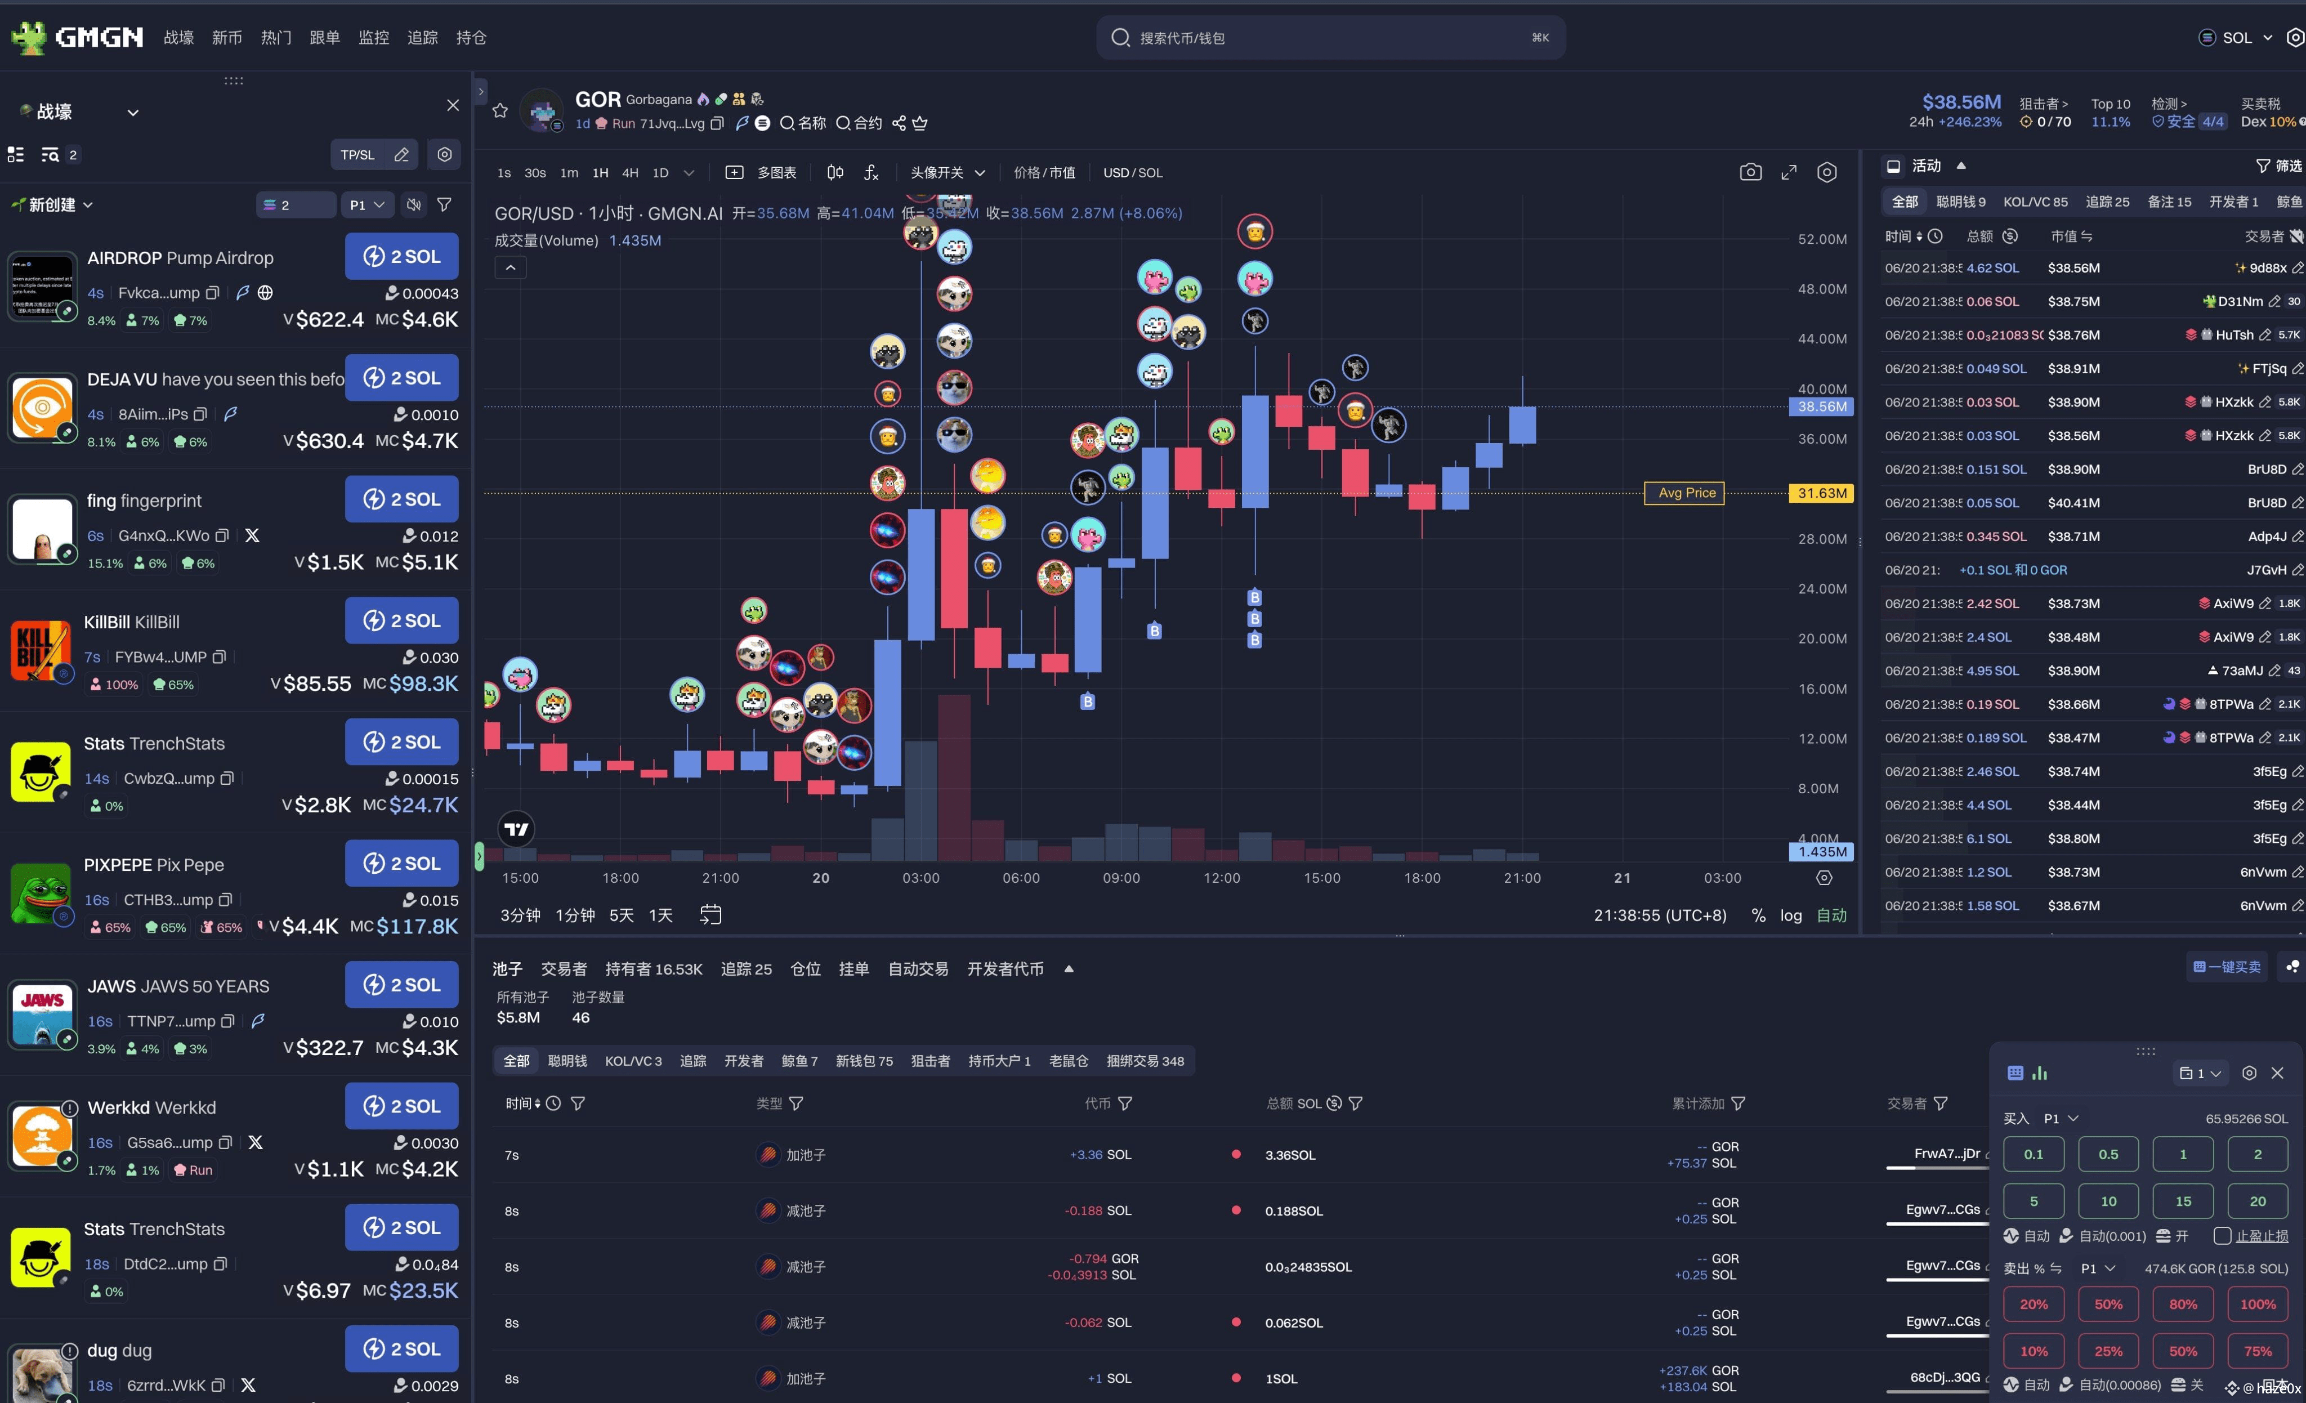This screenshot has width=2306, height=1403.
Task: Quick buy AIRDROP with 2 SOL
Action: [x=401, y=257]
